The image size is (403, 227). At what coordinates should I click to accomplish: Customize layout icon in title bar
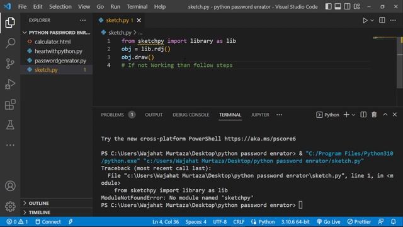coord(357,6)
